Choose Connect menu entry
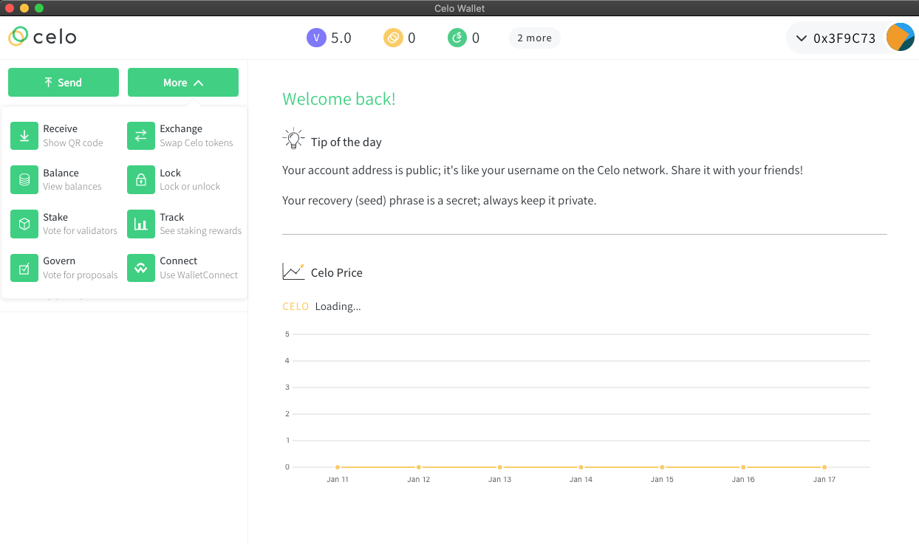 tap(183, 268)
